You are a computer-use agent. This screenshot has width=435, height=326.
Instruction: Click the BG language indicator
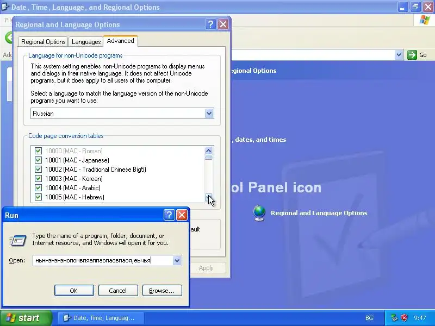369,318
